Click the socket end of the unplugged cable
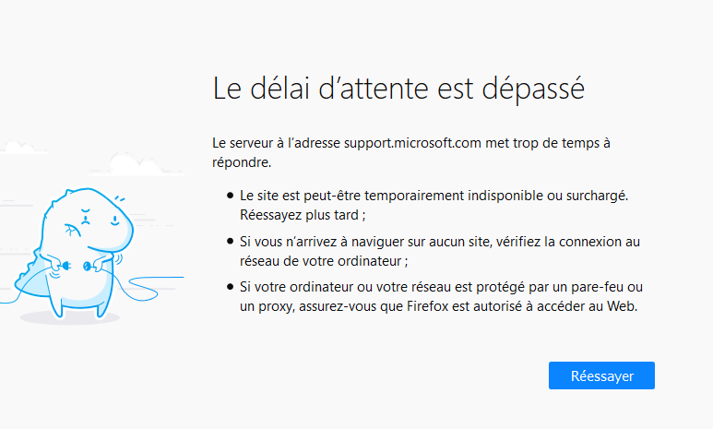Image resolution: width=713 pixels, height=429 pixels. tap(89, 267)
